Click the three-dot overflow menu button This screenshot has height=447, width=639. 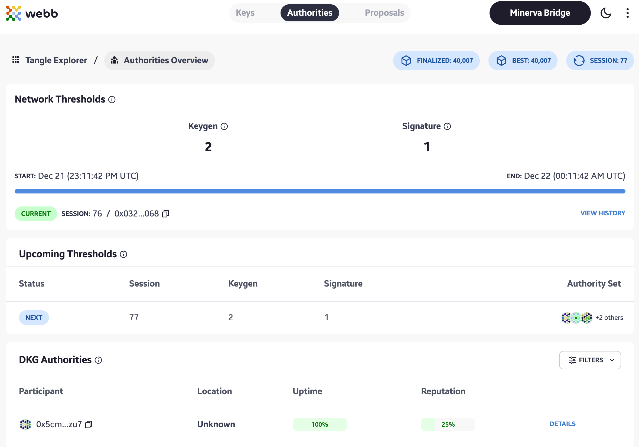pos(628,13)
